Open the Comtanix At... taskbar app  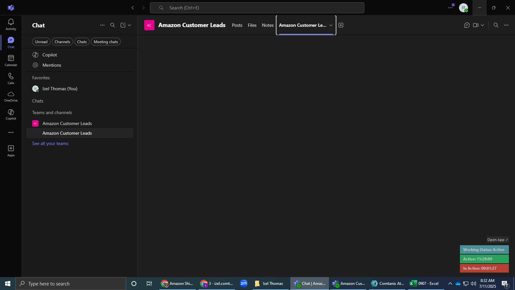(x=387, y=284)
